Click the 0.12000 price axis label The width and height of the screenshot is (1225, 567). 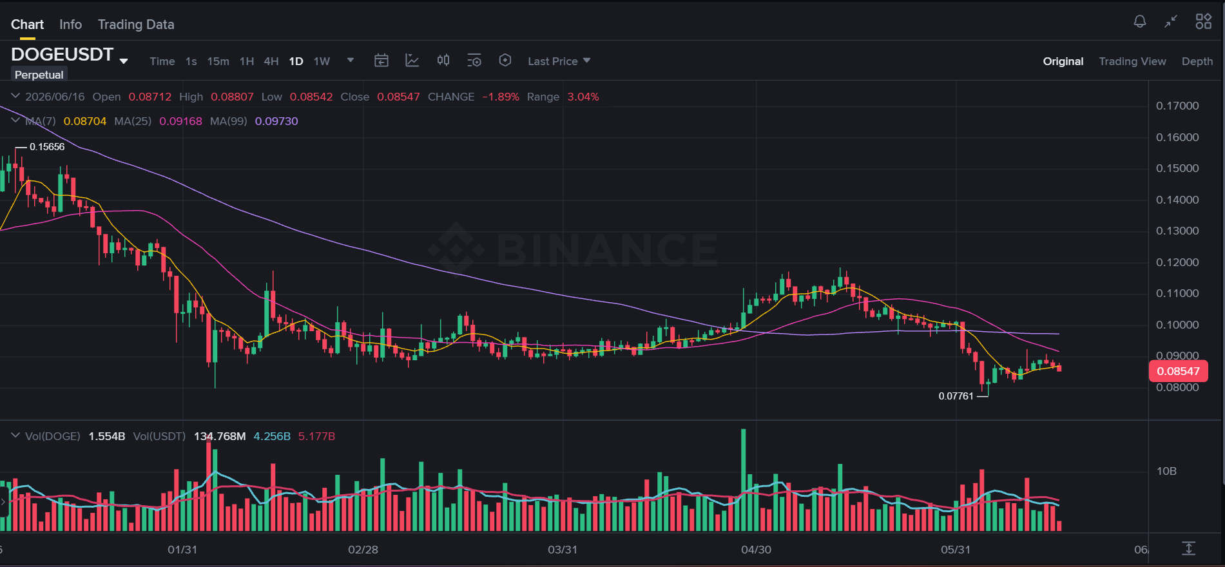[1177, 262]
